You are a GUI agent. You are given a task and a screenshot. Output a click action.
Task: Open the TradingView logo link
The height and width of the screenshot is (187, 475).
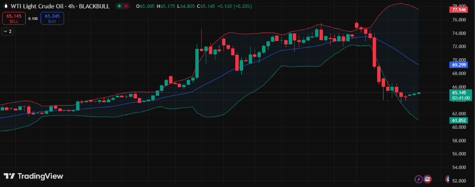coord(33,176)
